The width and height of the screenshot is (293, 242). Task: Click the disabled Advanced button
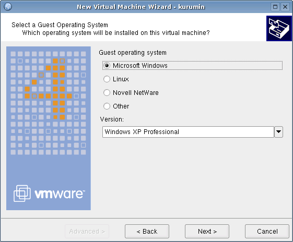[87, 232]
